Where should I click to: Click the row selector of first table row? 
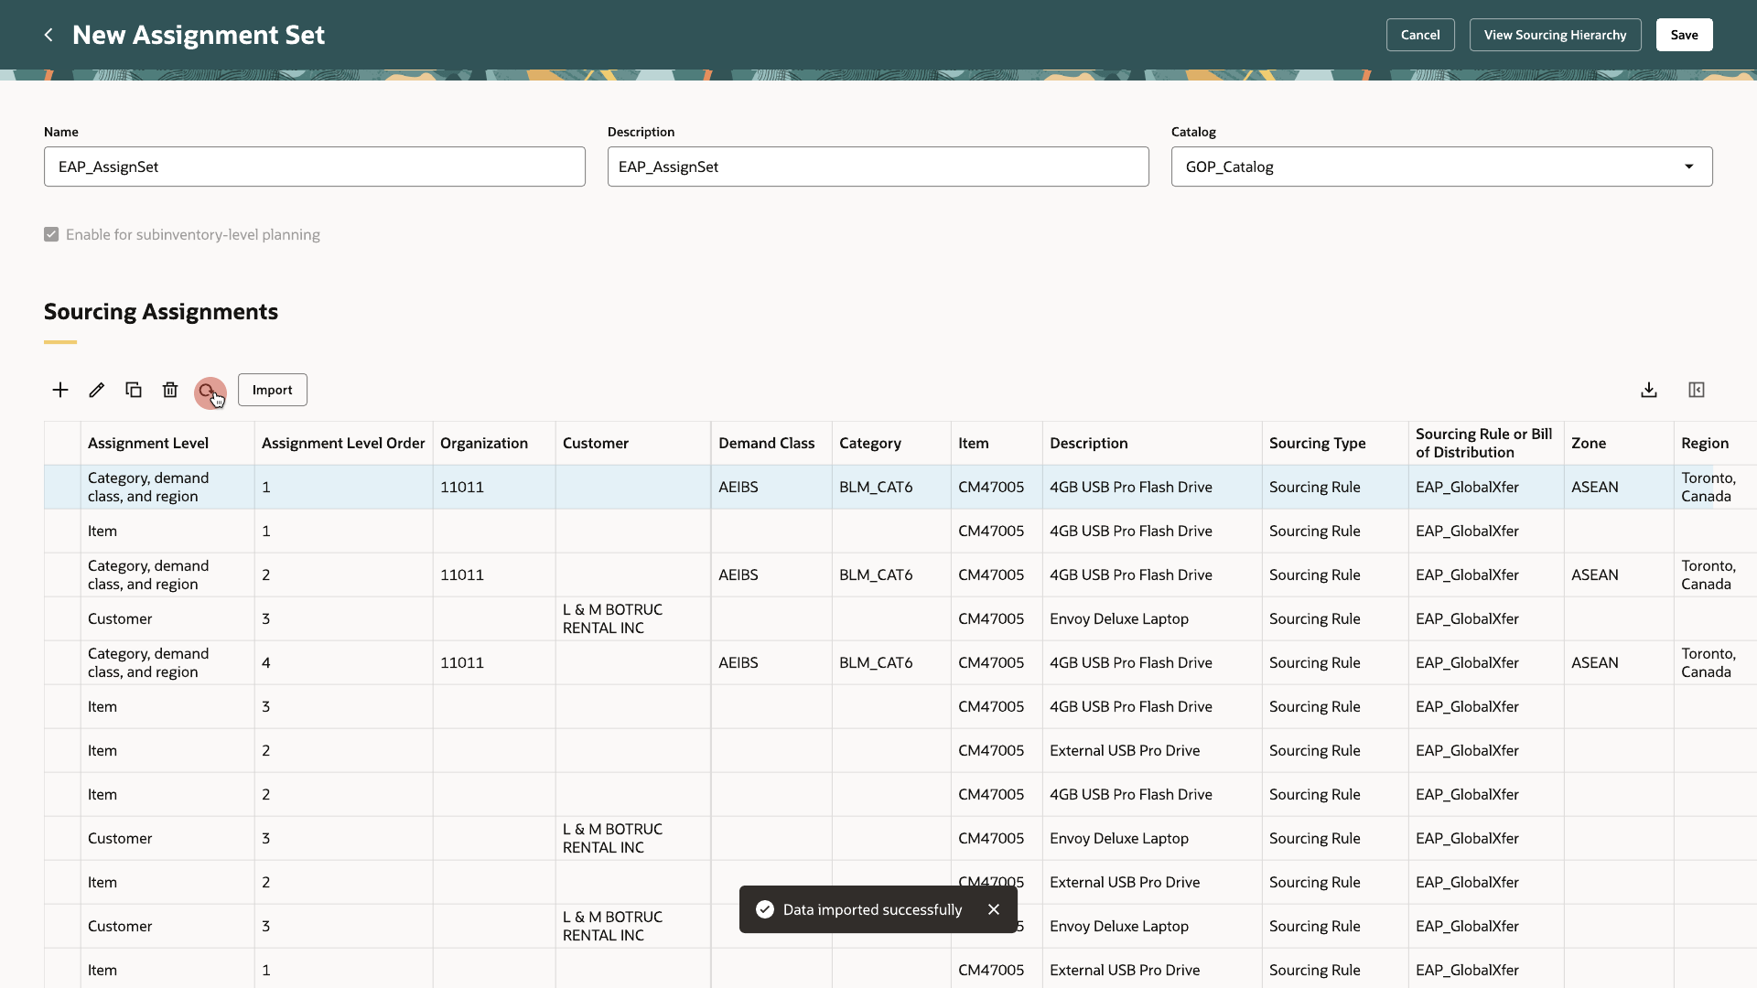click(x=62, y=487)
